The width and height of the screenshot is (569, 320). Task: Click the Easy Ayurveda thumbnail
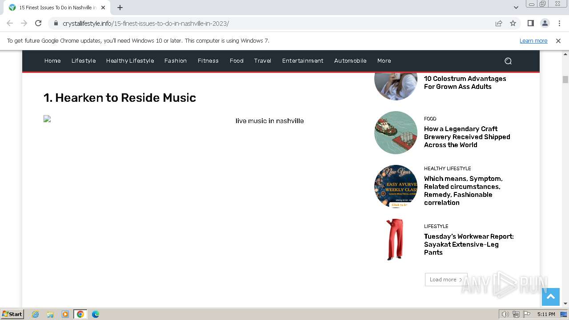tap(396, 186)
